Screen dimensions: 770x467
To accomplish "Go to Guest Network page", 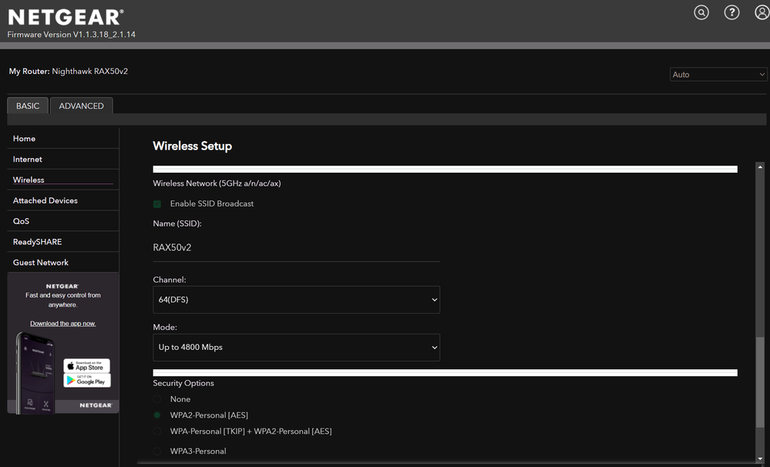I will coord(41,263).
